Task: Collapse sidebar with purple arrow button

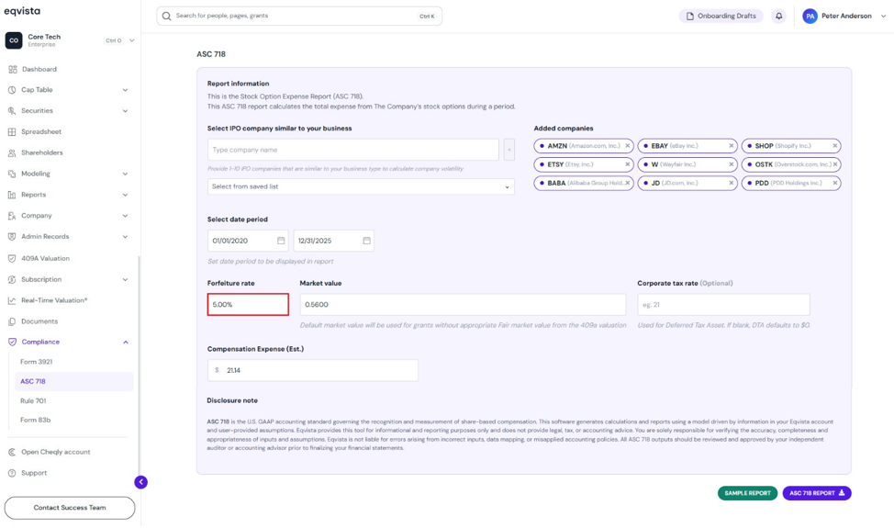Action: click(140, 482)
